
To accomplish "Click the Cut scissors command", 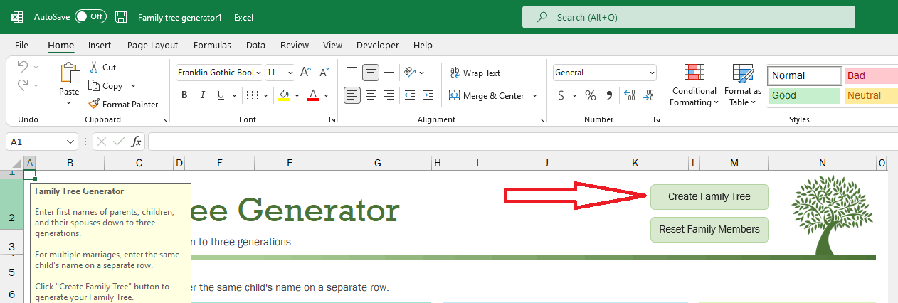I will pyautogui.click(x=103, y=68).
